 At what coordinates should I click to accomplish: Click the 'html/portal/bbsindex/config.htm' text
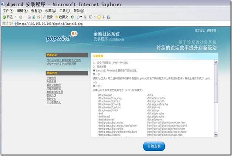tap(117, 126)
